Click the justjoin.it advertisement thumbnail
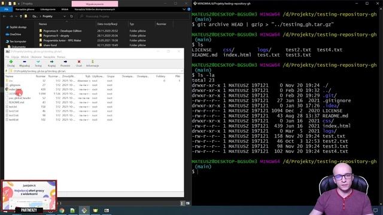The height and width of the screenshot is (215, 383). tap(29, 195)
